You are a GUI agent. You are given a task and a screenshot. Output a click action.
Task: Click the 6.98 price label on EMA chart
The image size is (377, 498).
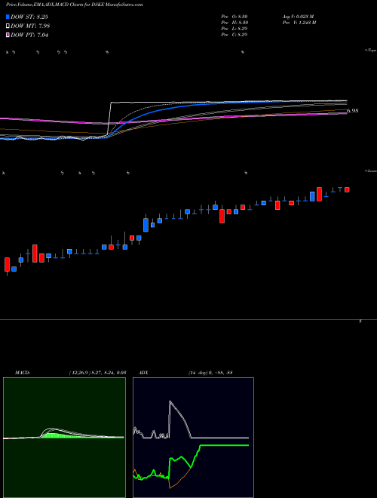(x=353, y=111)
